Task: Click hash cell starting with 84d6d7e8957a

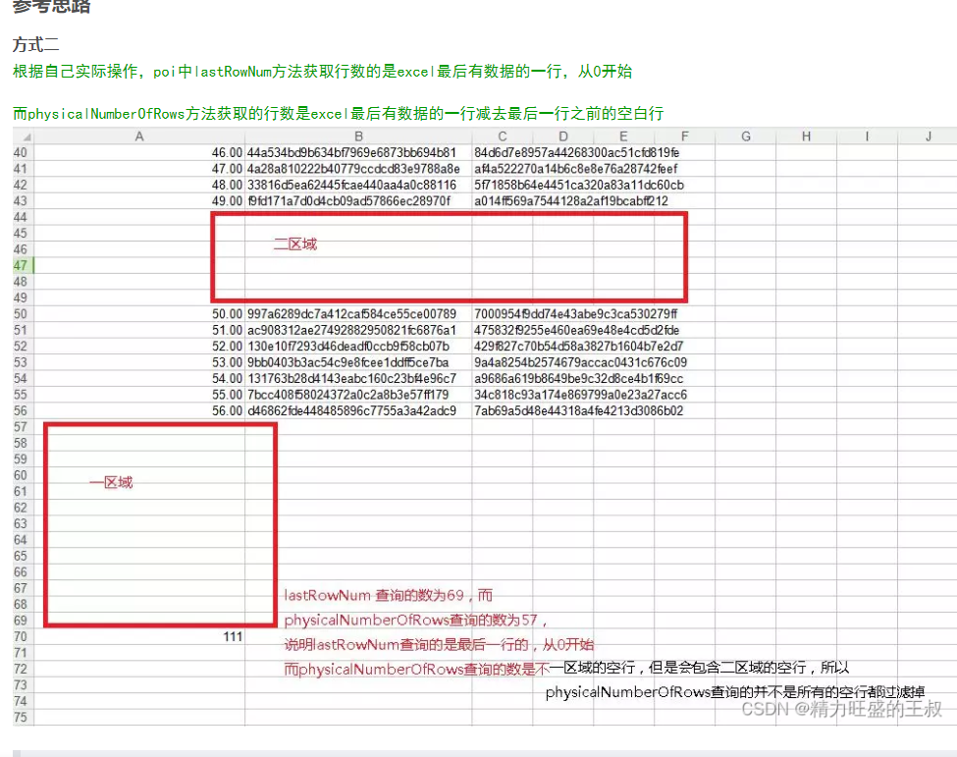Action: coord(577,152)
